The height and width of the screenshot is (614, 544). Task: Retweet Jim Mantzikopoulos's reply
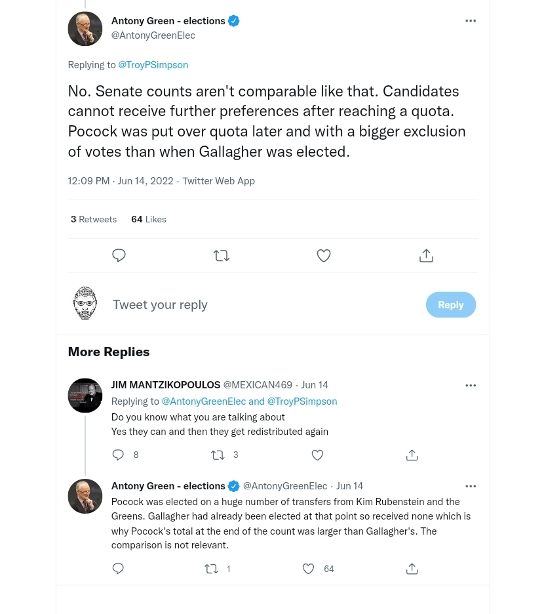[x=218, y=455]
